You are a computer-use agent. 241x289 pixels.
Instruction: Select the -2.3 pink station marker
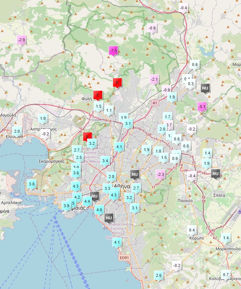(160, 175)
